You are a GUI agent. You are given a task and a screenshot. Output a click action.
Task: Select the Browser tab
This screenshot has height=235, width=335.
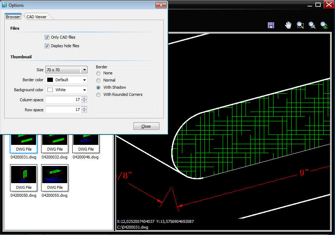tap(13, 17)
